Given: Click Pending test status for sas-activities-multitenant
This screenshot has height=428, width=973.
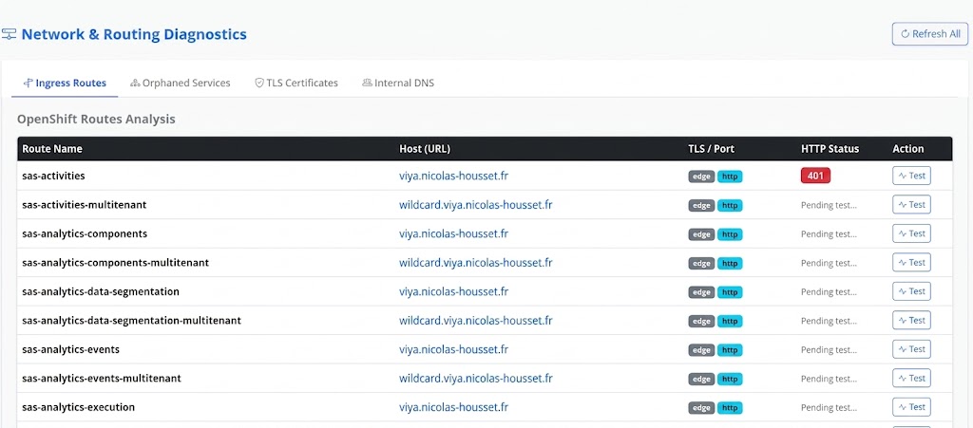Looking at the screenshot, I should tap(829, 205).
